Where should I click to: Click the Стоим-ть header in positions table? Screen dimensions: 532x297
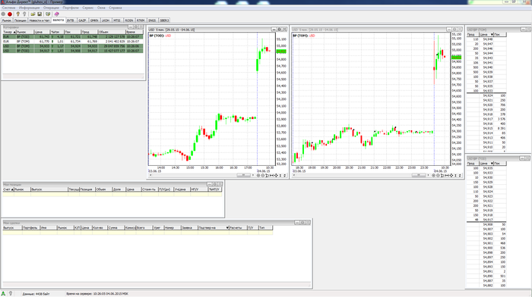149,189
